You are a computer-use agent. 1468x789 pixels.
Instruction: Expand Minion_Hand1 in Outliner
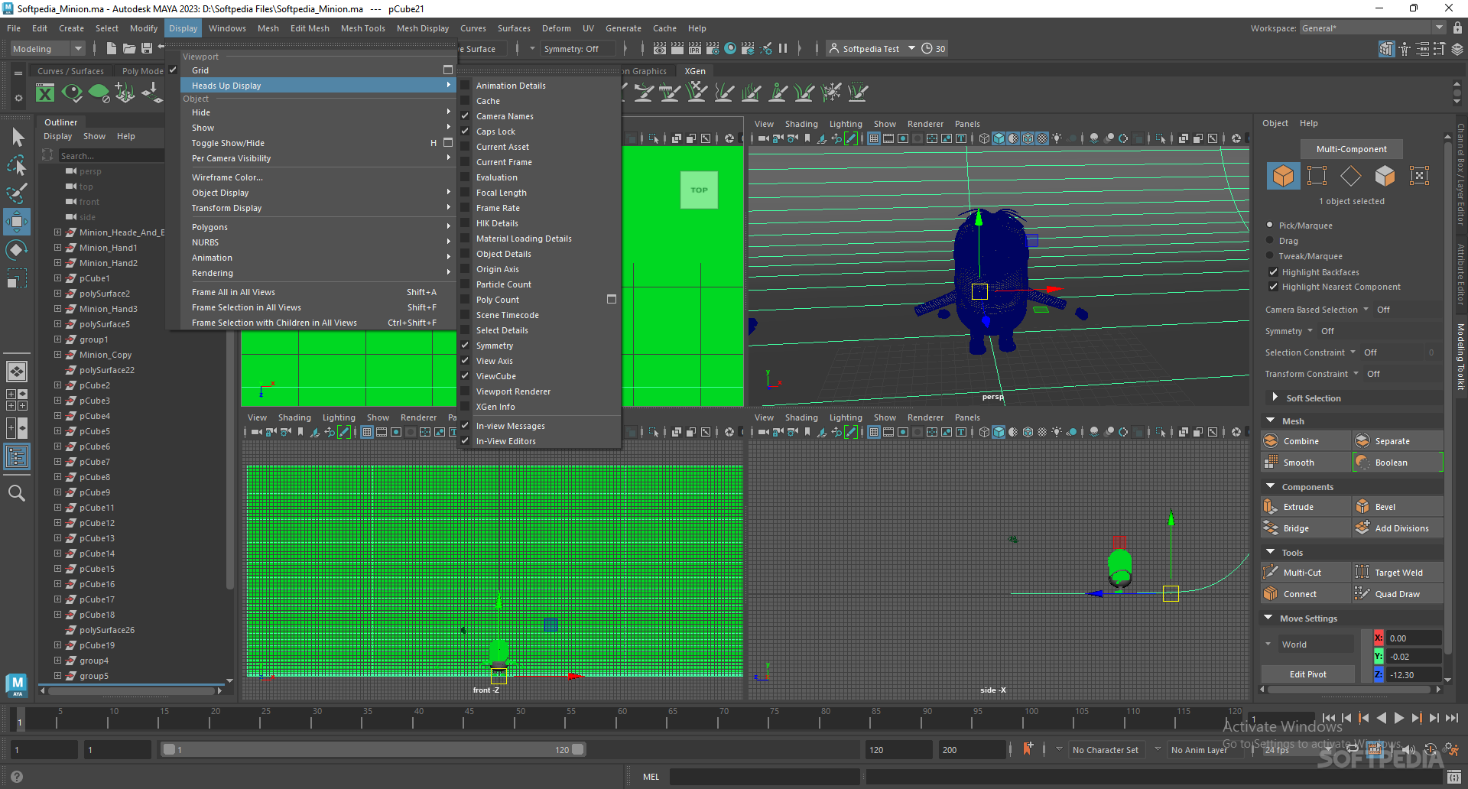click(57, 248)
